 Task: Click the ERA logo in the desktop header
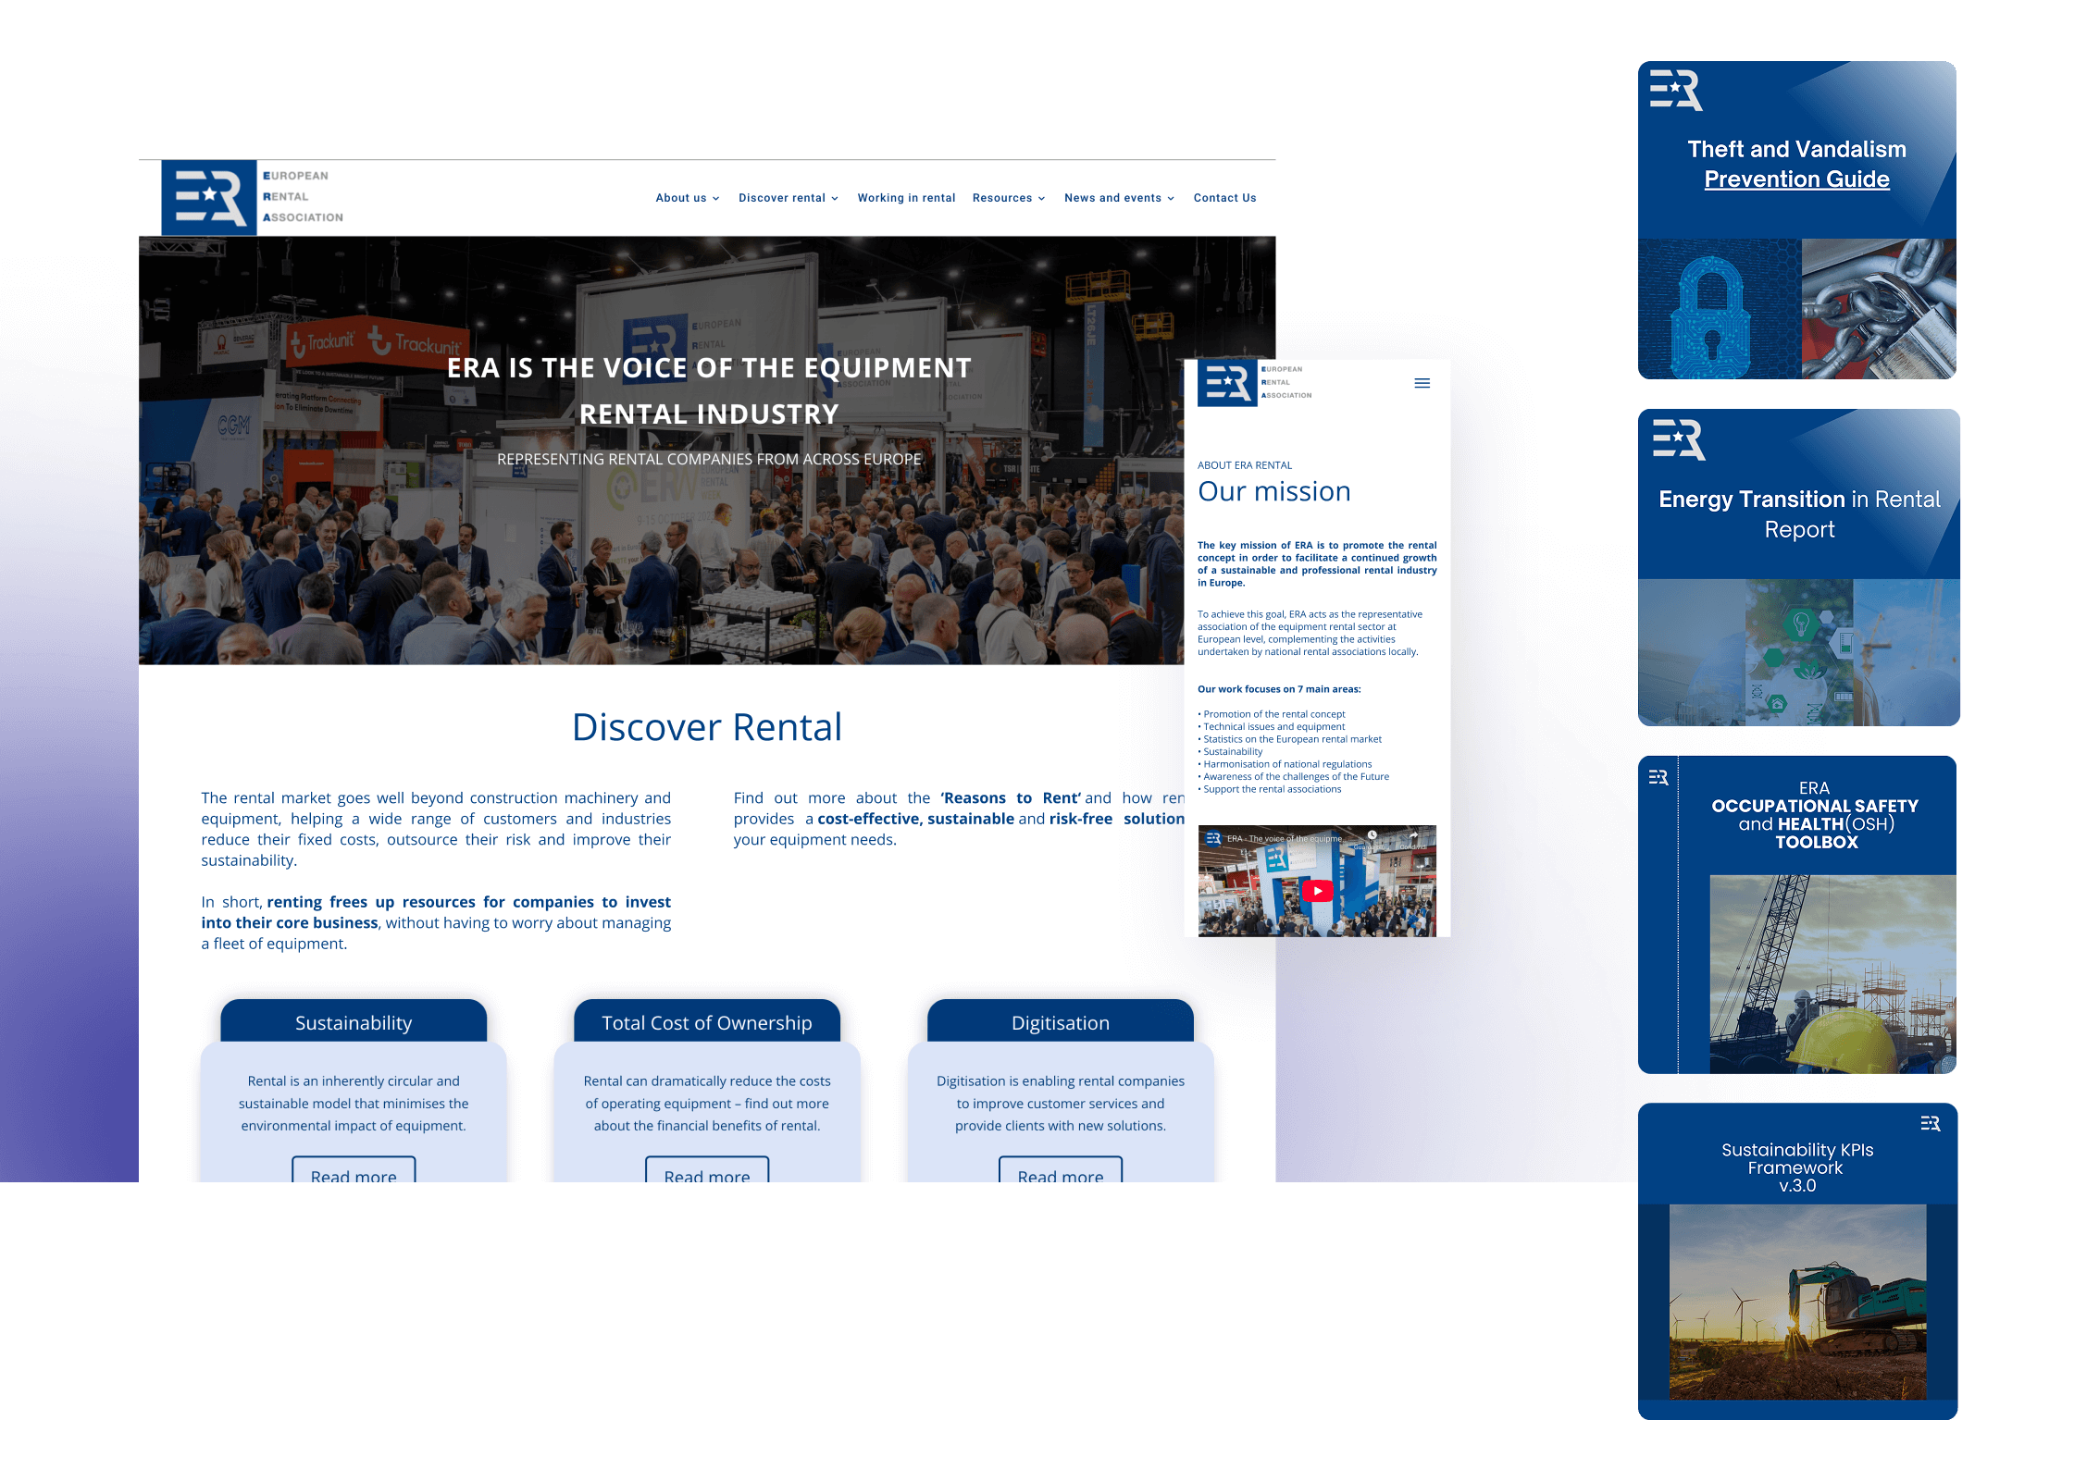pos(209,197)
